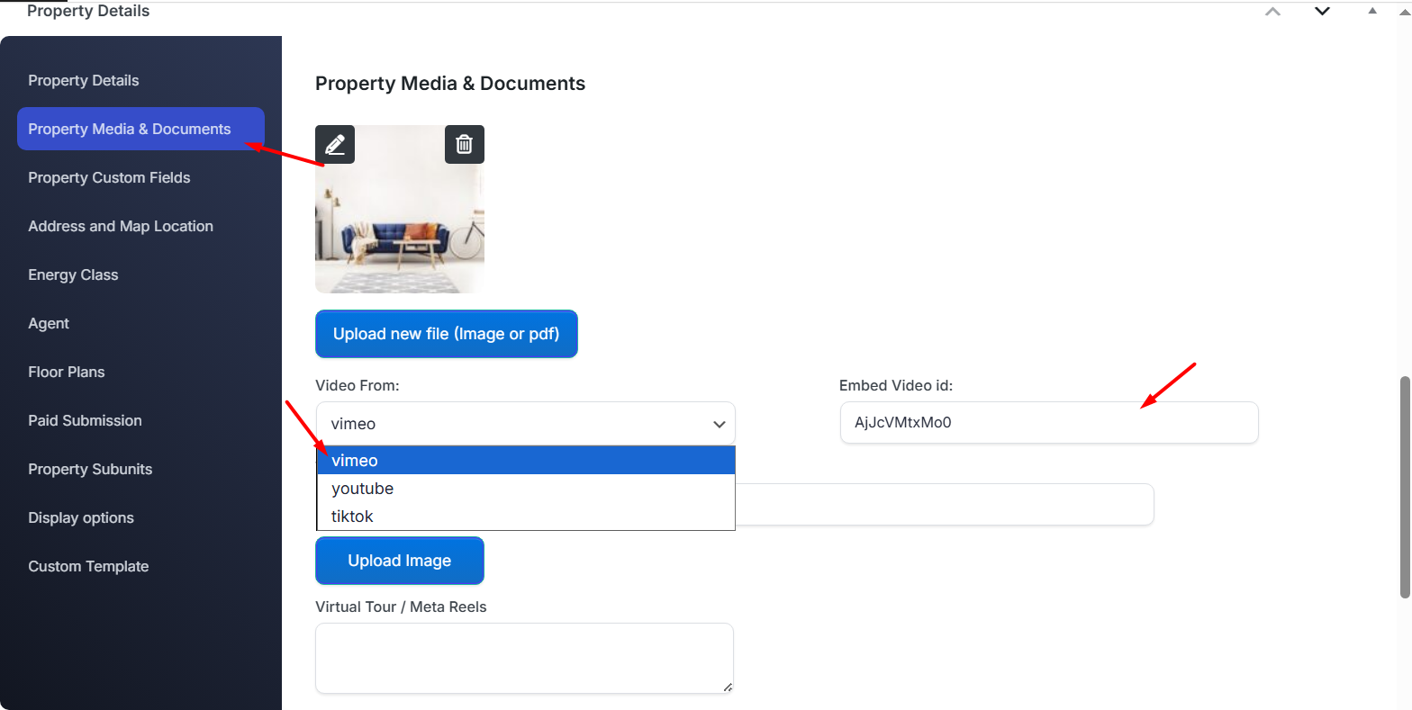
Task: Switch to the Property Custom Fields section
Action: [x=109, y=178]
